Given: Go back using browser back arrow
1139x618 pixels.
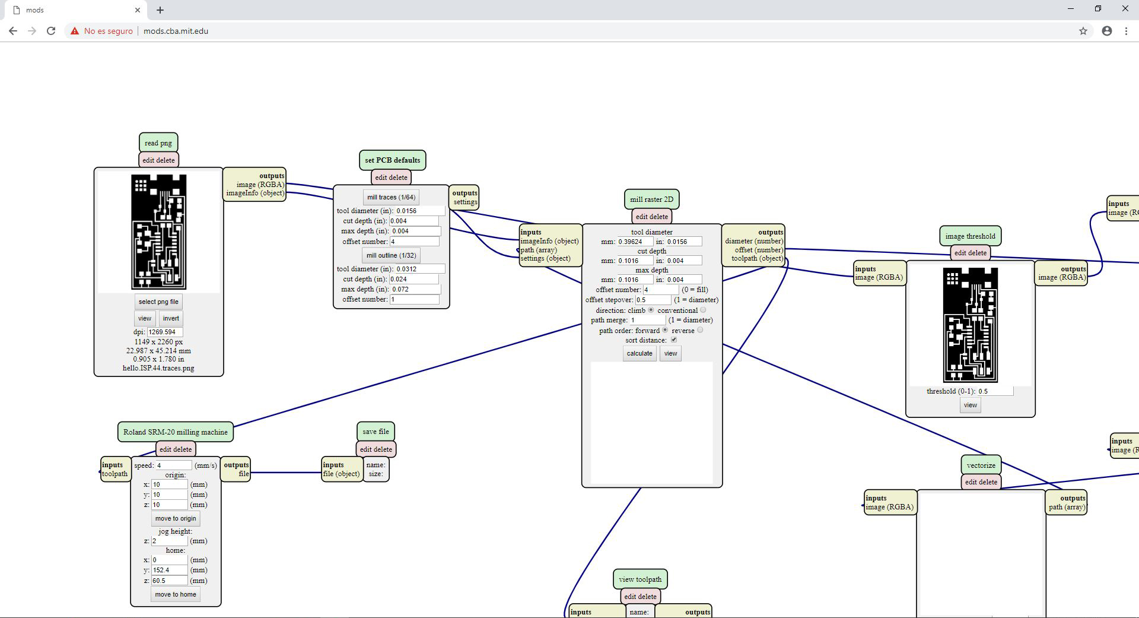Looking at the screenshot, I should [x=13, y=31].
